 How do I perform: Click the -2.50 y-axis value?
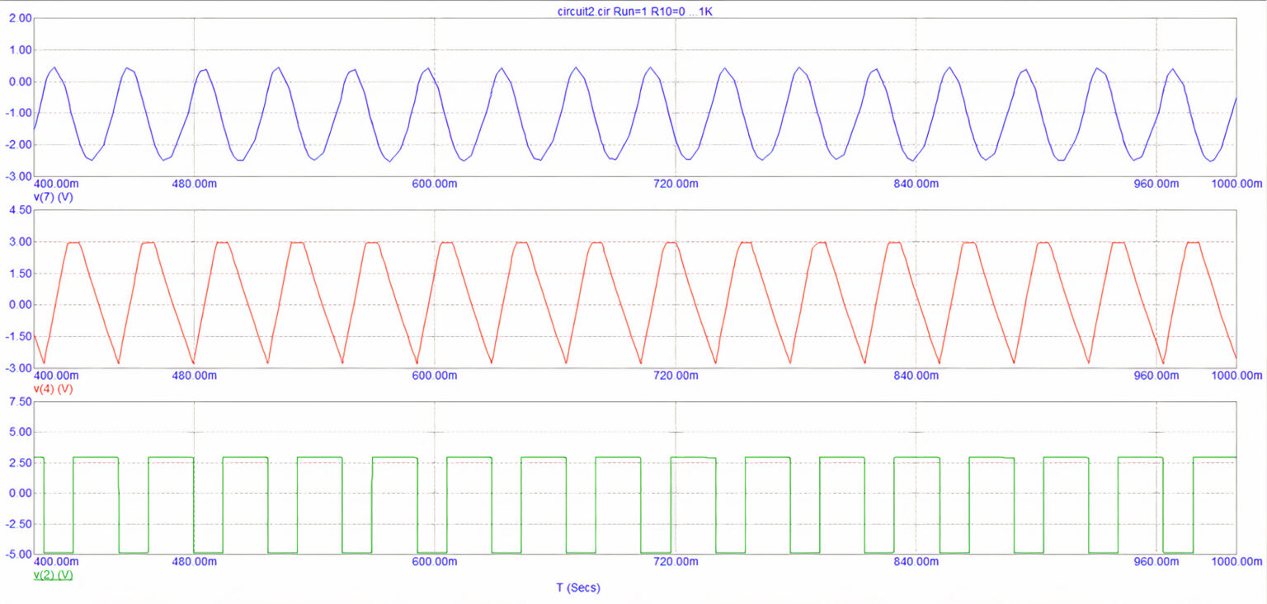tap(18, 524)
